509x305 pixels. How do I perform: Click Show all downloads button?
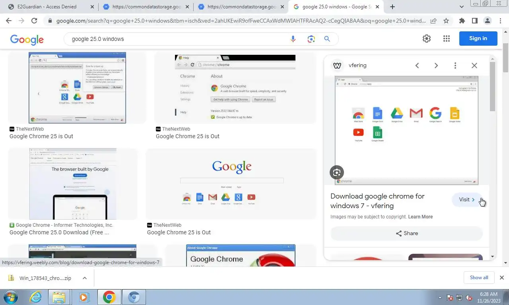tap(479, 278)
